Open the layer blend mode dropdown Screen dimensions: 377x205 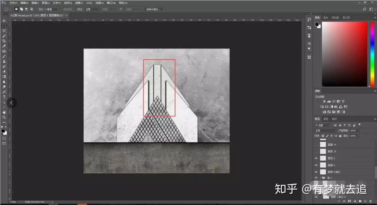326,131
